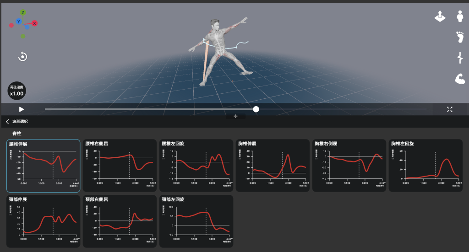The image size is (469, 252).
Task: Open the 再生速度 x1.00 speed selector
Action: [x=16, y=91]
